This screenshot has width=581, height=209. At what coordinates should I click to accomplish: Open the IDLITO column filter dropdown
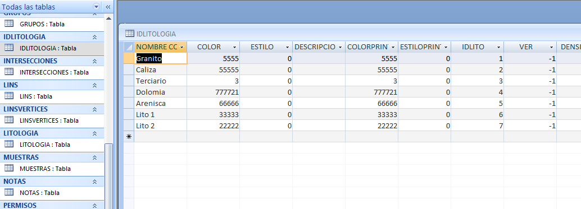pyautogui.click(x=499, y=47)
